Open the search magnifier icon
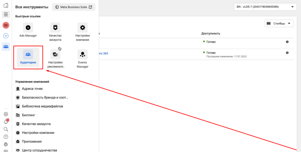The width and height of the screenshot is (301, 152). click(6, 129)
